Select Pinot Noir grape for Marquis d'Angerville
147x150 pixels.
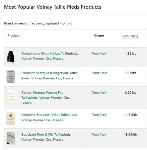(99, 73)
